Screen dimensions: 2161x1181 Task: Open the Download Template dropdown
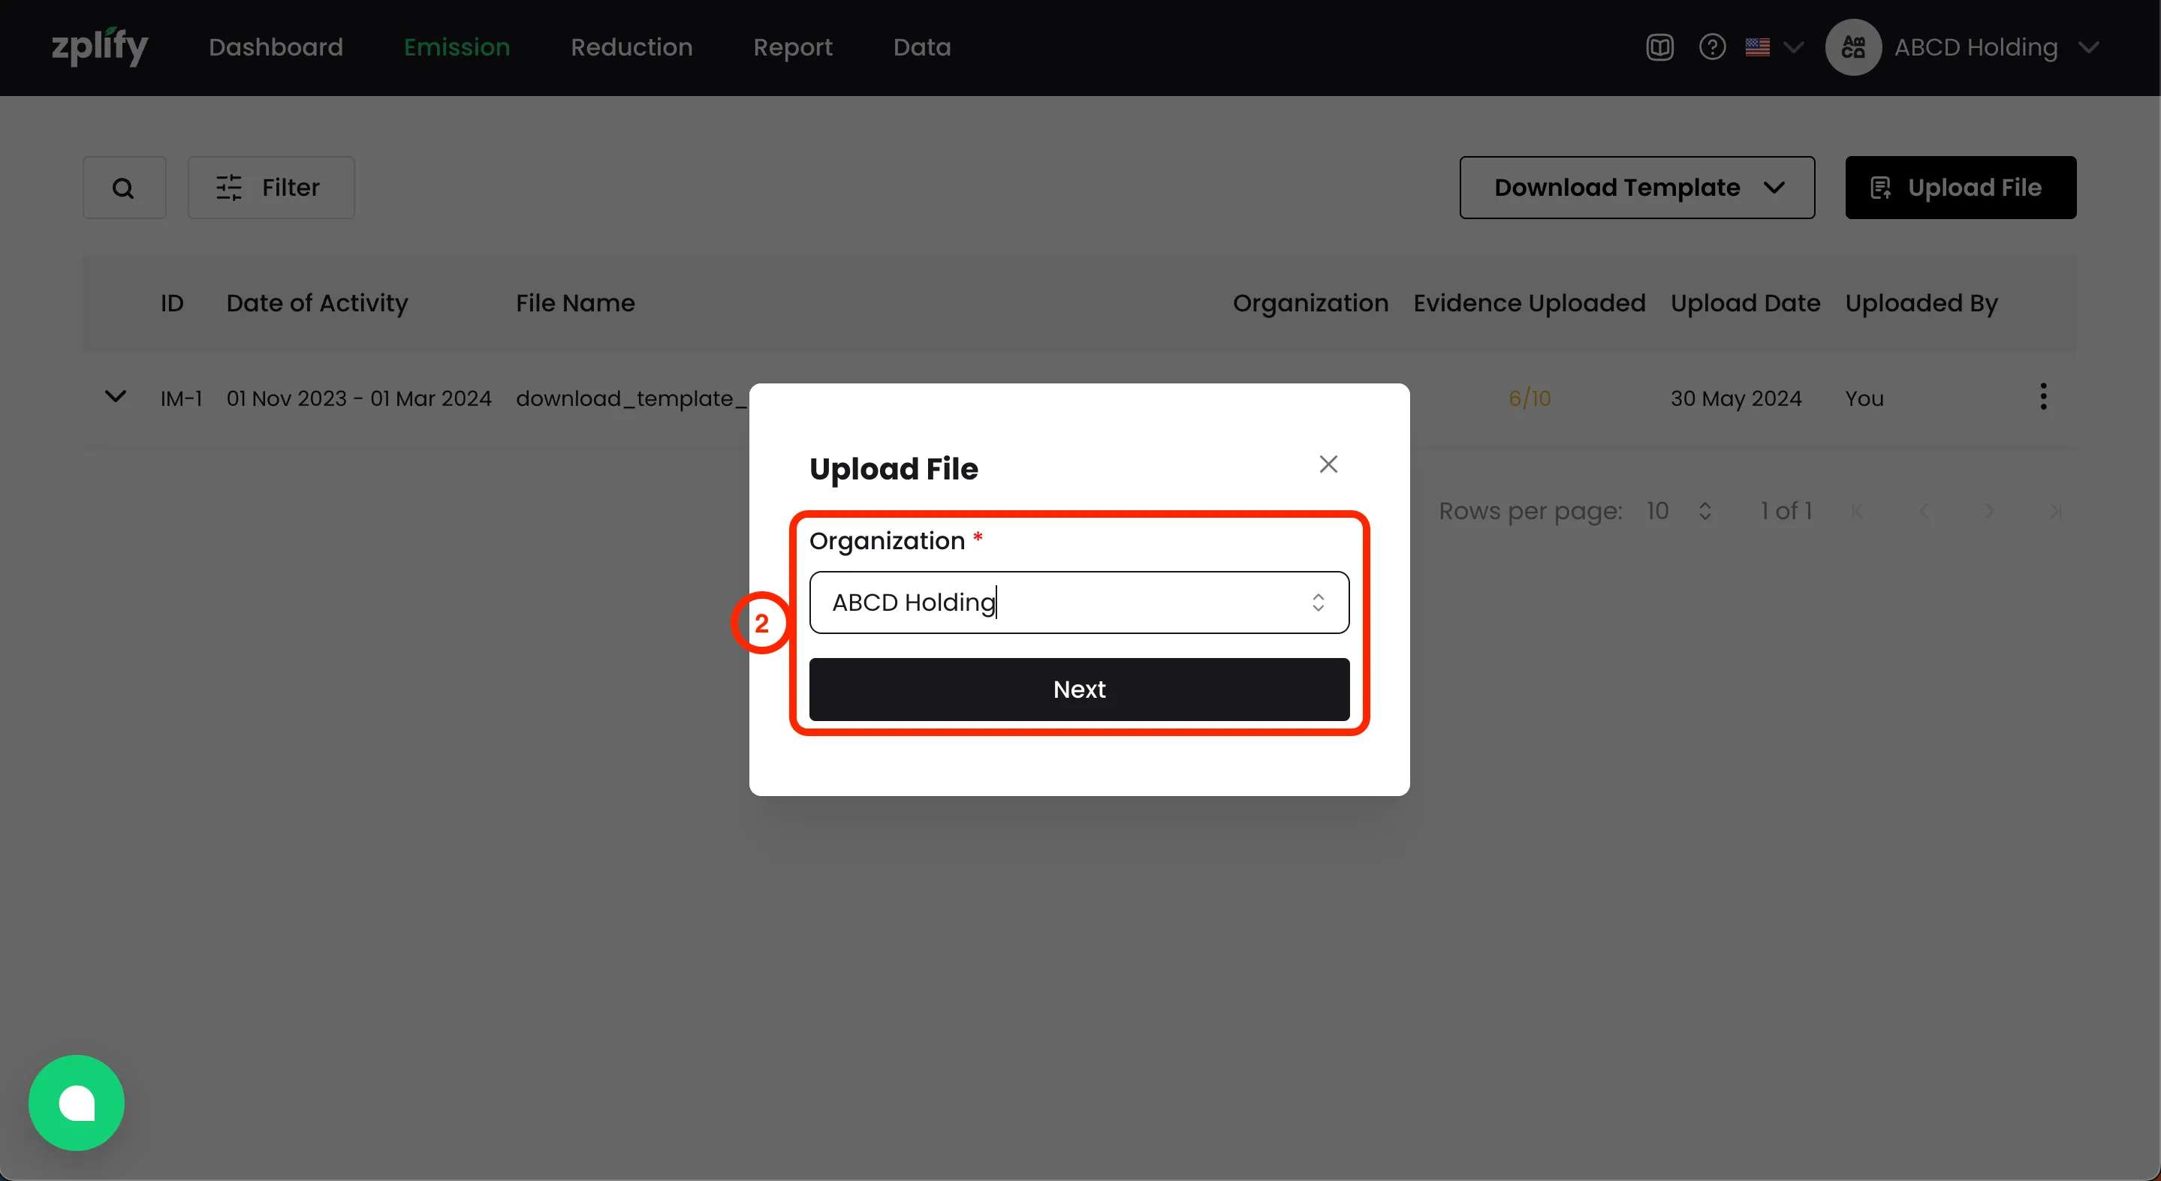click(x=1637, y=188)
